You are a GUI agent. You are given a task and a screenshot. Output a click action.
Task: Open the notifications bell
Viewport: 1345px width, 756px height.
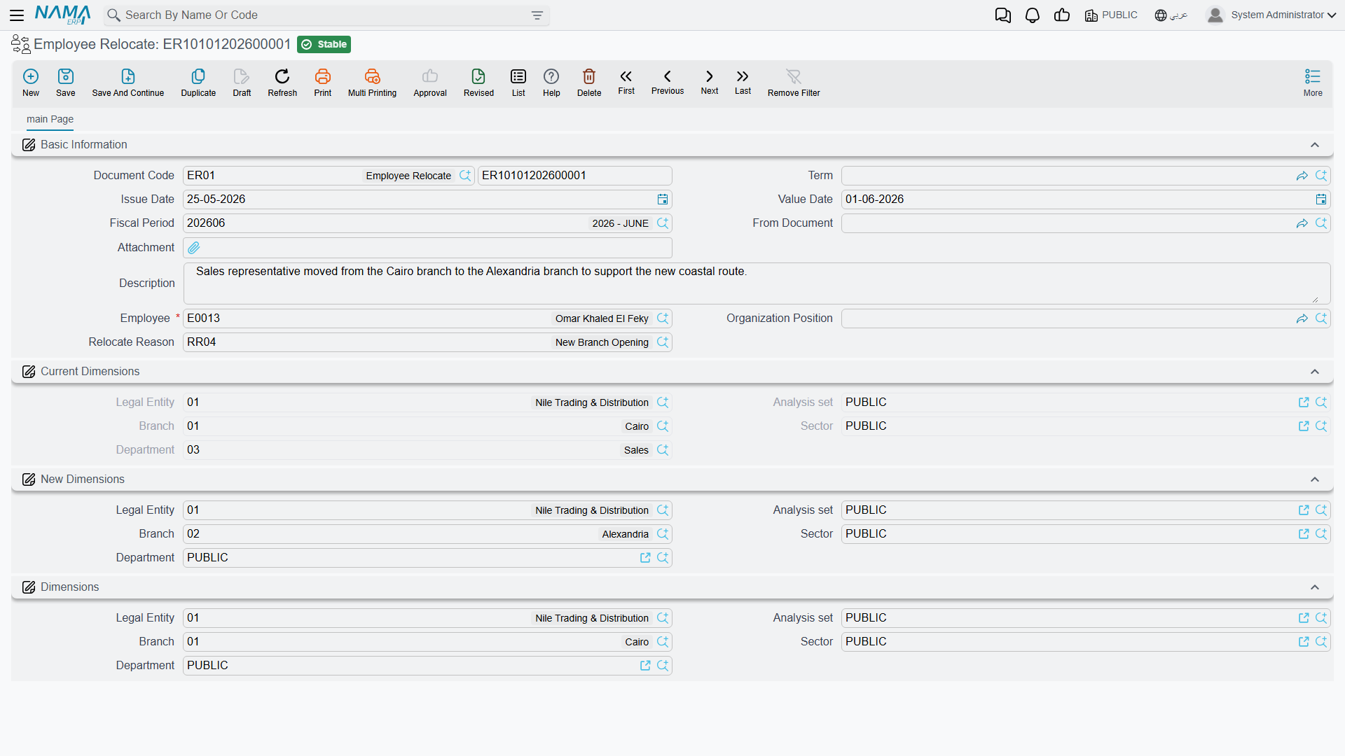click(1032, 15)
